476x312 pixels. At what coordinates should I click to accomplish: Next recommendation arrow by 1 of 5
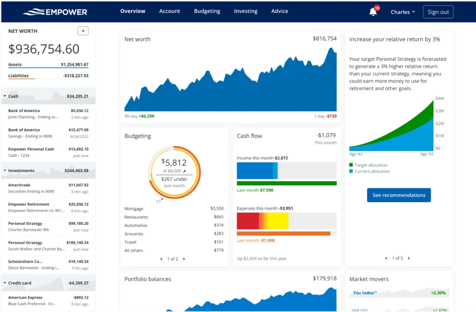tap(409, 258)
